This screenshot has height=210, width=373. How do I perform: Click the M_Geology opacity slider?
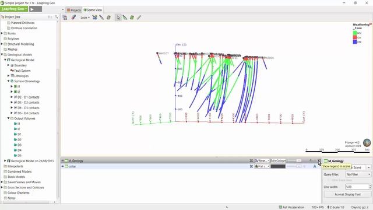click(294, 161)
